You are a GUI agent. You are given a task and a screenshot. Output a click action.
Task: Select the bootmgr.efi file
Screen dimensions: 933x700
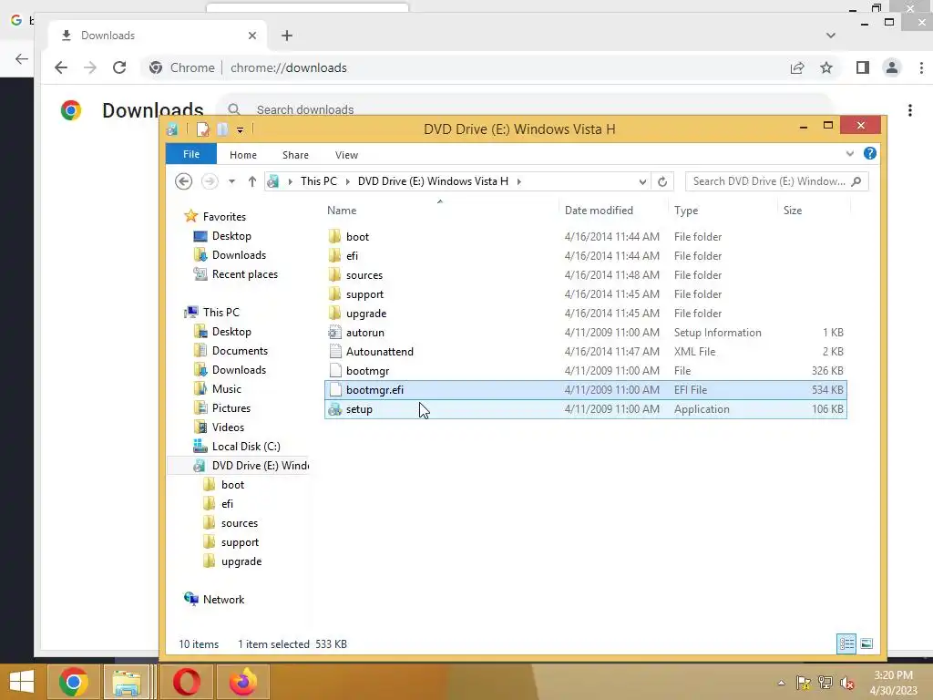pyautogui.click(x=586, y=390)
